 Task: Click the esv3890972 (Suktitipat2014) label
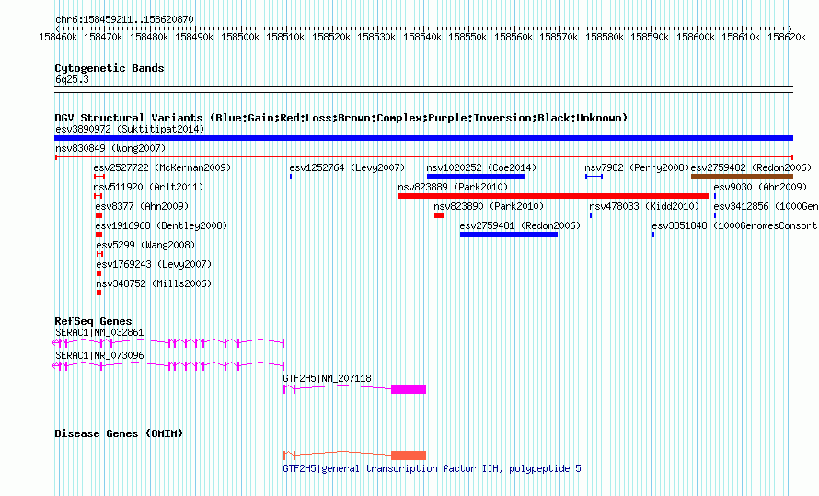(130, 129)
